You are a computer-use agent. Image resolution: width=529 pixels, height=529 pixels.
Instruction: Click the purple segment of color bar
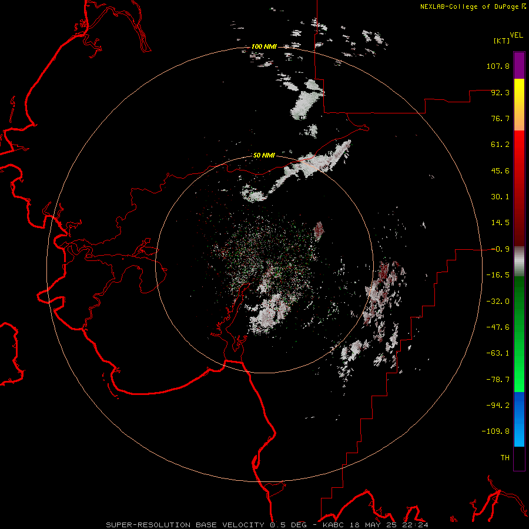pos(519,65)
